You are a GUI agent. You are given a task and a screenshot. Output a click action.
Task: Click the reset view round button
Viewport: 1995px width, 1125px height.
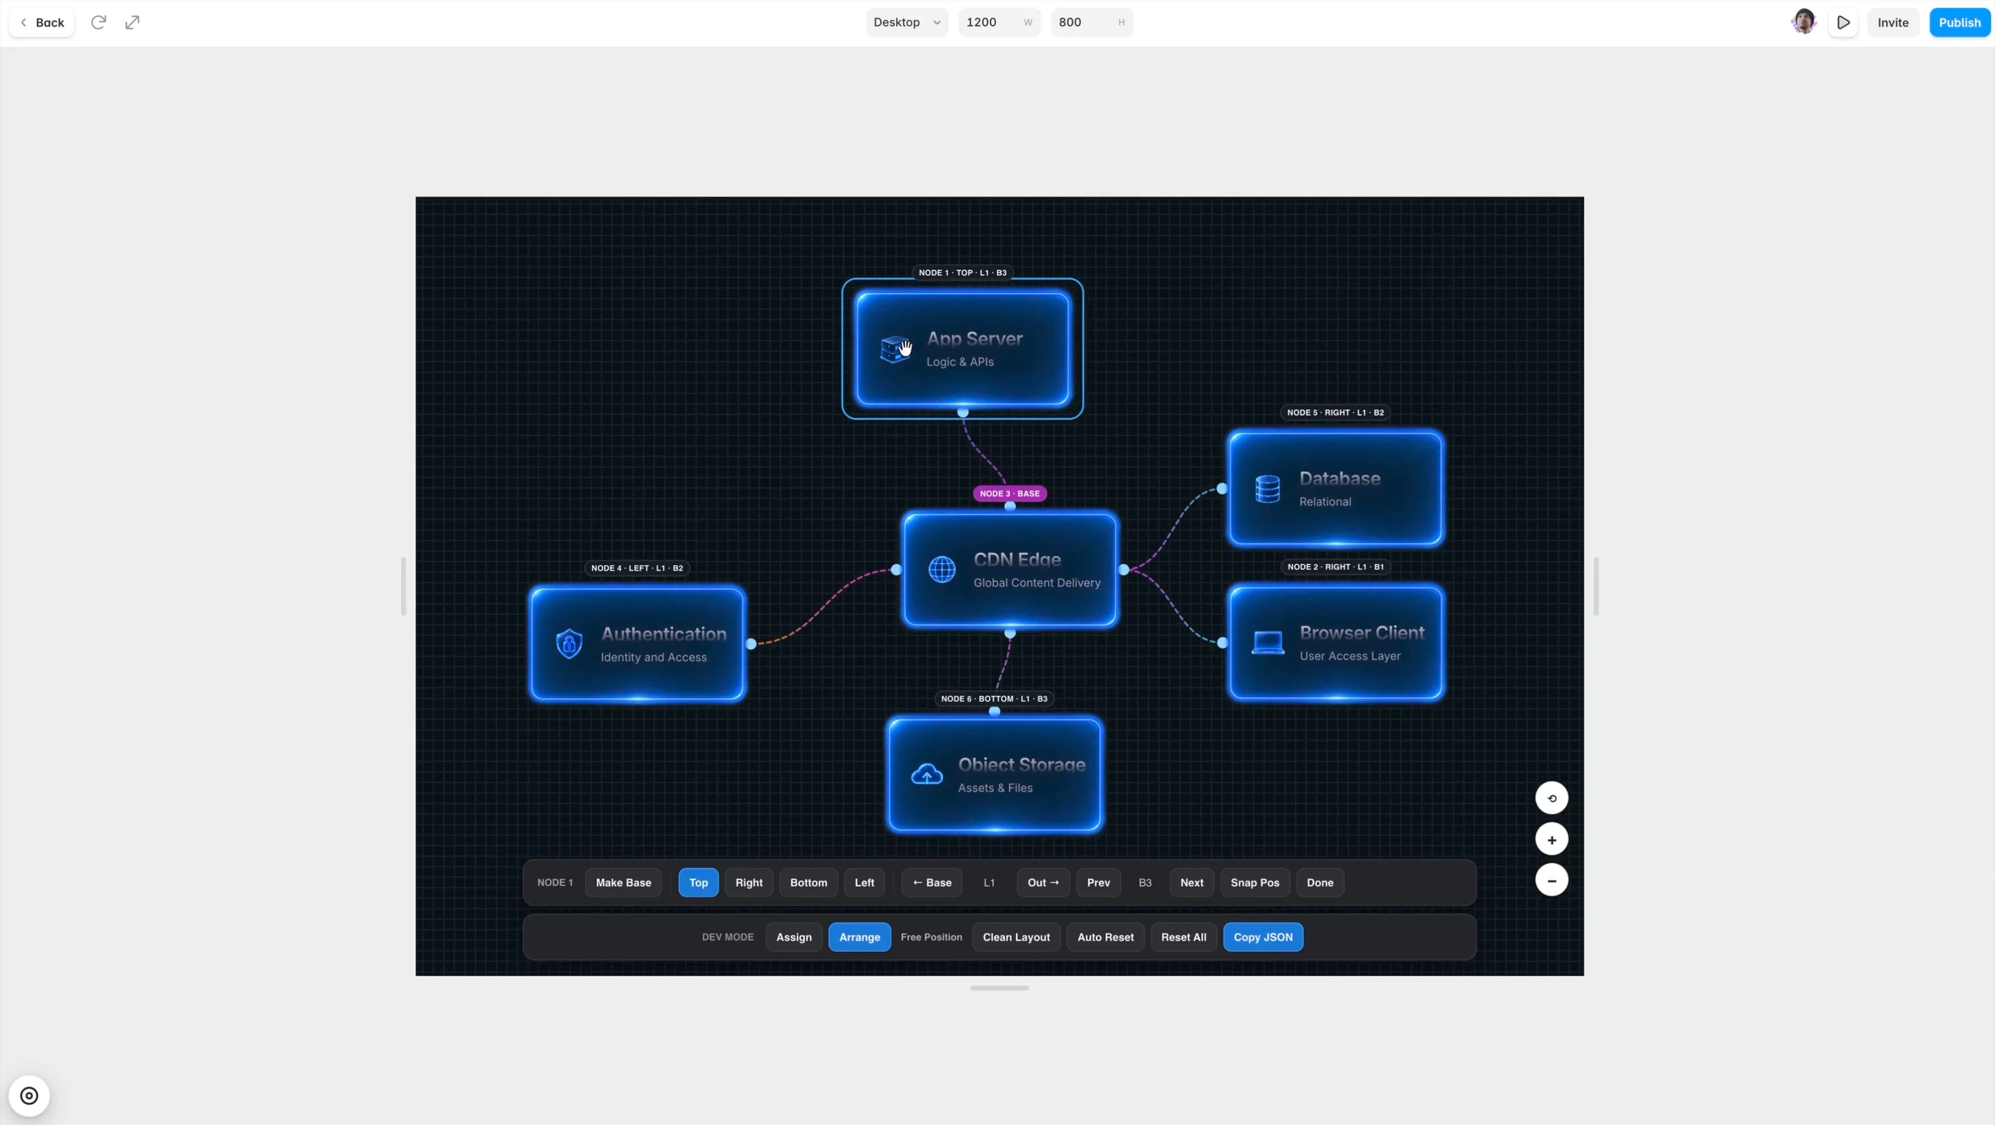pyautogui.click(x=1551, y=798)
